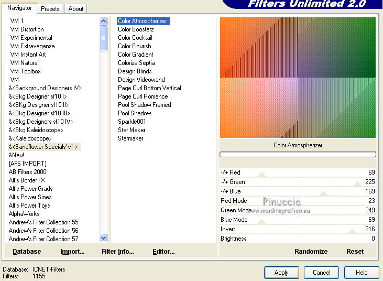Select the AlphaWorks category
The width and height of the screenshot is (383, 281).
pyautogui.click(x=24, y=213)
